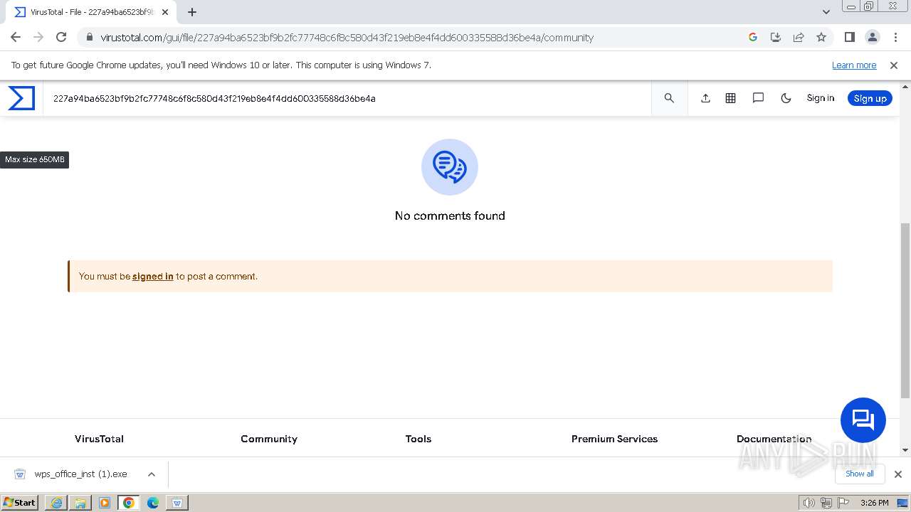
Task: Open a new browser tab
Action: click(191, 12)
